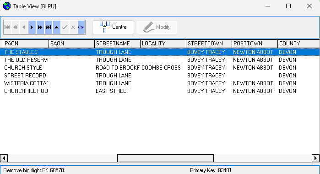Select the PAON column header
Viewport: 320px width, 174px height.
26,43
